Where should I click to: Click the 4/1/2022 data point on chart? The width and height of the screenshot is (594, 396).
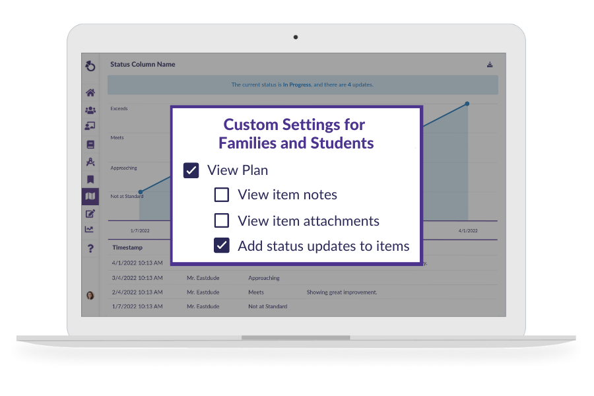click(x=467, y=104)
